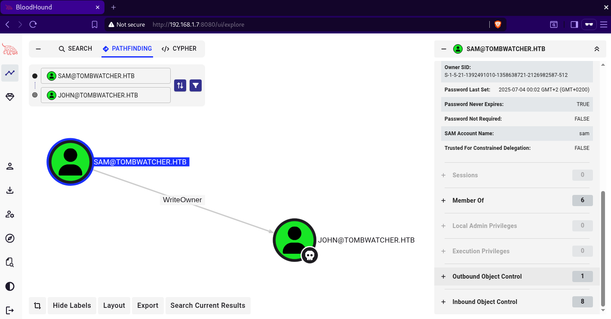The width and height of the screenshot is (611, 319).
Task: Switch to the Cypher tab
Action: pos(179,49)
